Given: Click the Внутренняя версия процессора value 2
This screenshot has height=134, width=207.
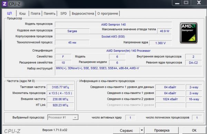Looking at the screenshot, I should pyautogui.click(x=194, y=57).
